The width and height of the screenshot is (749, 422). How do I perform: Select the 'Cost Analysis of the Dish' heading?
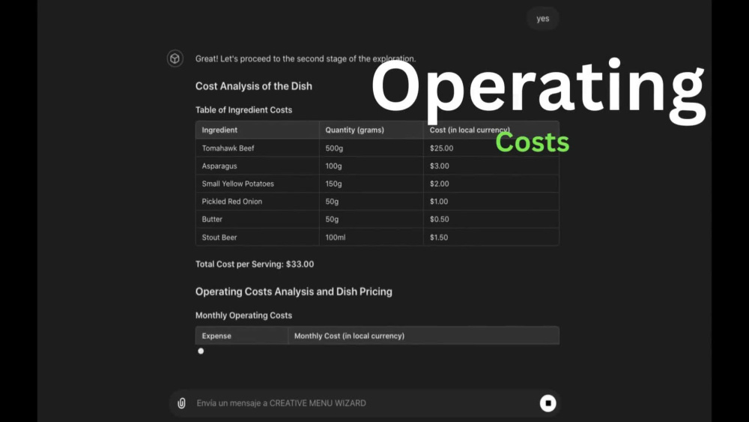(x=254, y=86)
